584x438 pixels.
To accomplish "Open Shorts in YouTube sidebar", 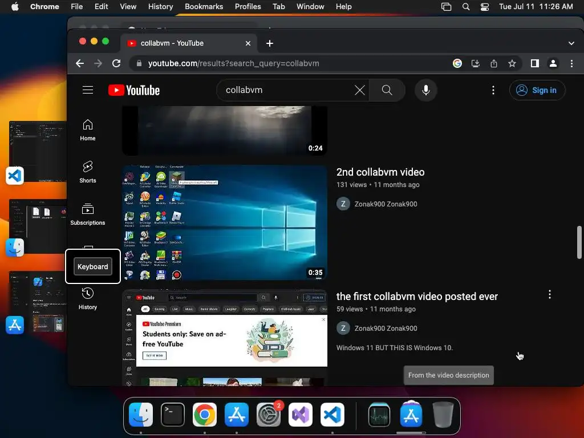I will 88,172.
